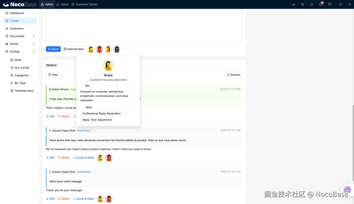Click the Internal Note button
This screenshot has width=354, height=204.
click(x=74, y=49)
